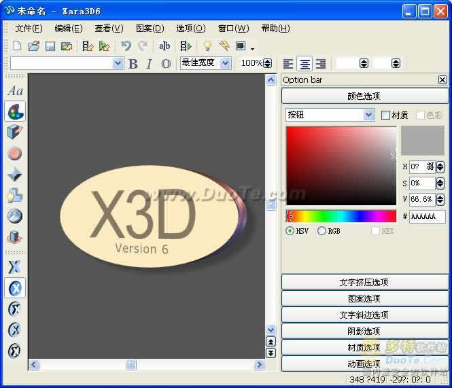This screenshot has height=388, width=452.
Task: Open the 窗口(W) menu
Action: (233, 29)
